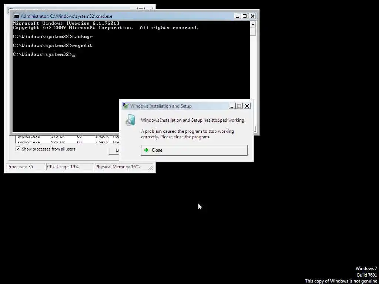Viewport: 379px width, 284px height.
Task: Click the Microsoft Windows version line in cmd
Action: point(66,23)
